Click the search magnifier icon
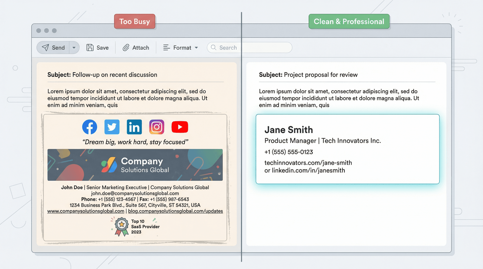 [x=213, y=47]
